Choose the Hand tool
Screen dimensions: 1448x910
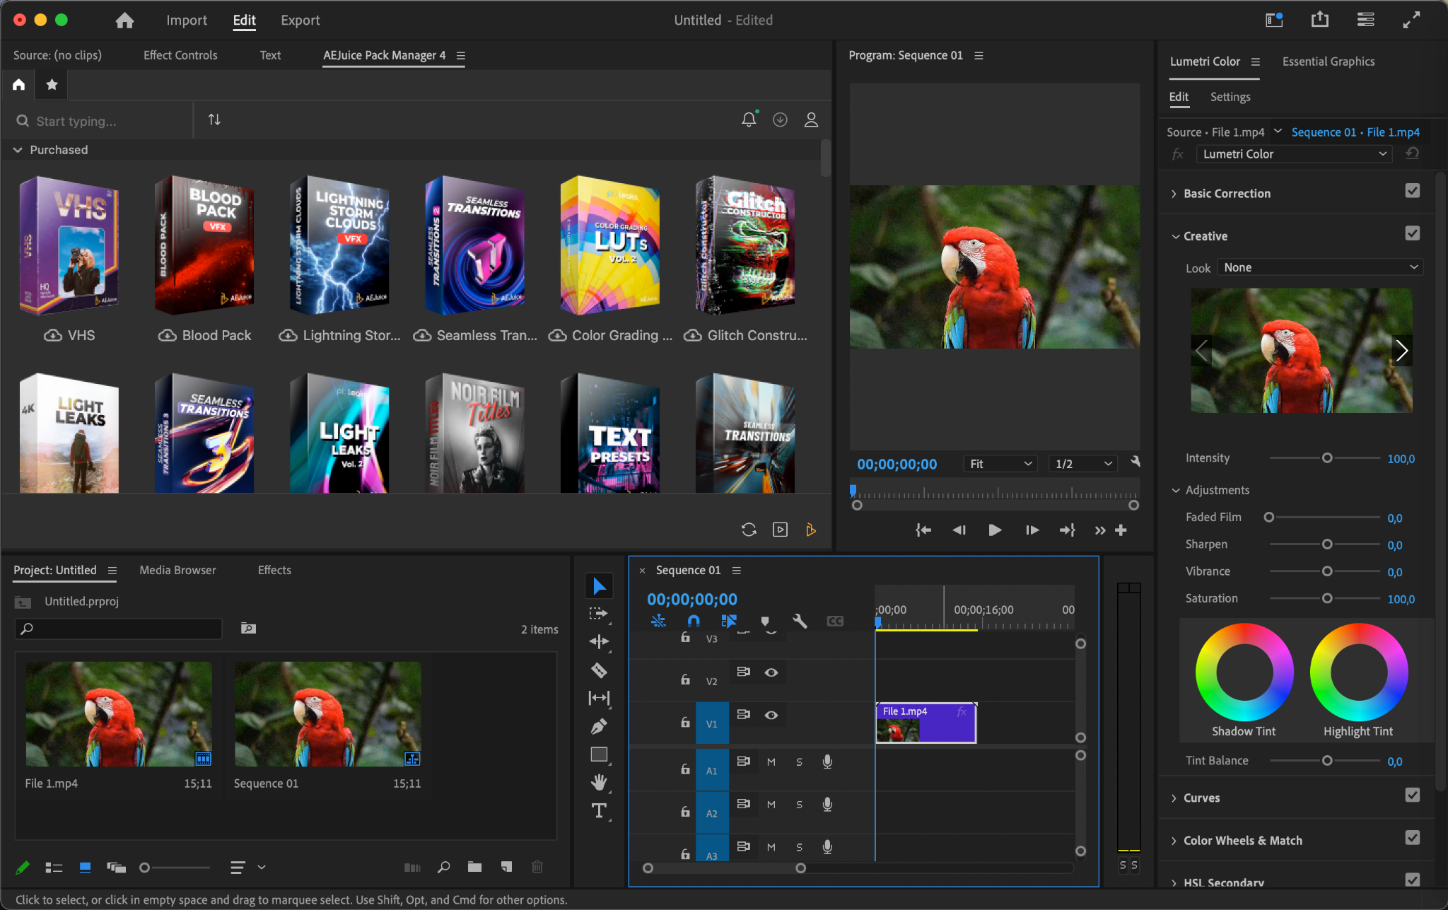pos(599,782)
